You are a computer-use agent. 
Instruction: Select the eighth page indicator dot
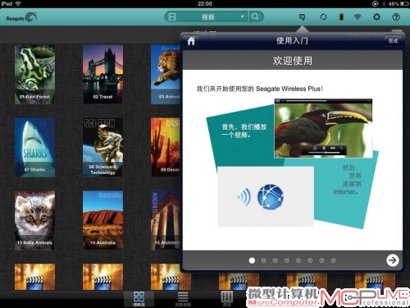pyautogui.click(x=333, y=260)
